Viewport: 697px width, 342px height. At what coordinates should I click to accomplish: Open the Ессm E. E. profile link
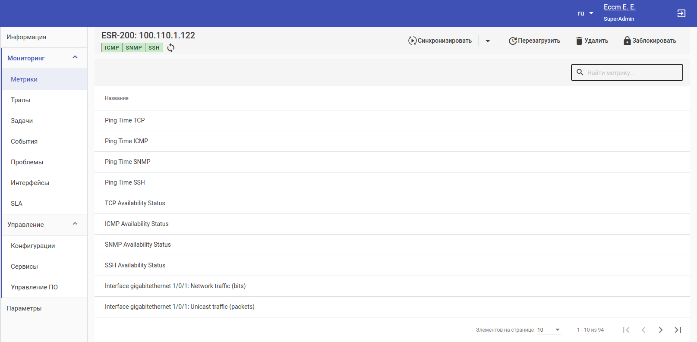[x=619, y=7]
